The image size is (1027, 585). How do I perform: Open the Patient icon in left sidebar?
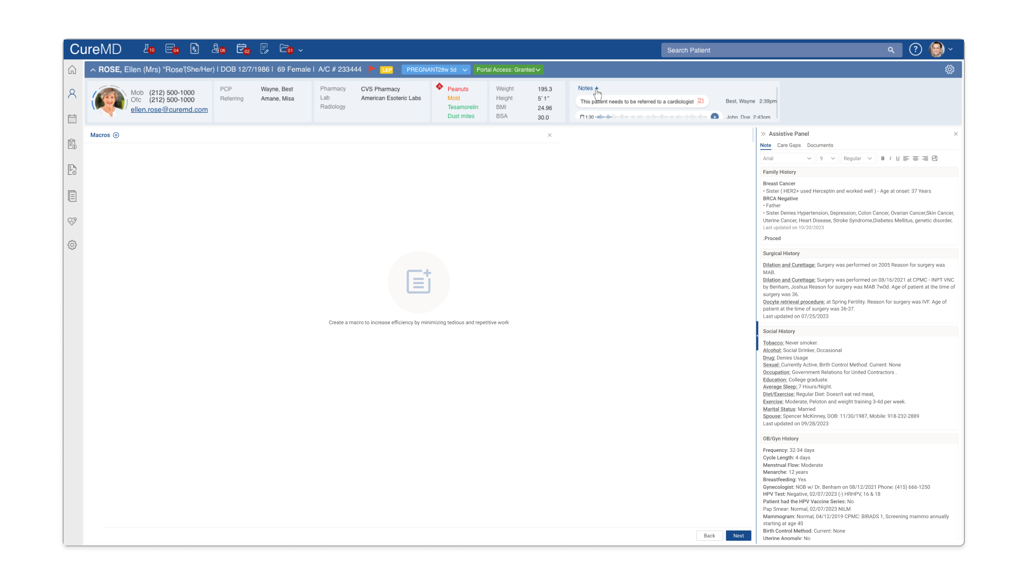tap(72, 94)
